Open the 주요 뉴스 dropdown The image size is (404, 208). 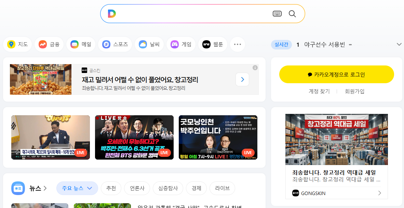(x=77, y=188)
